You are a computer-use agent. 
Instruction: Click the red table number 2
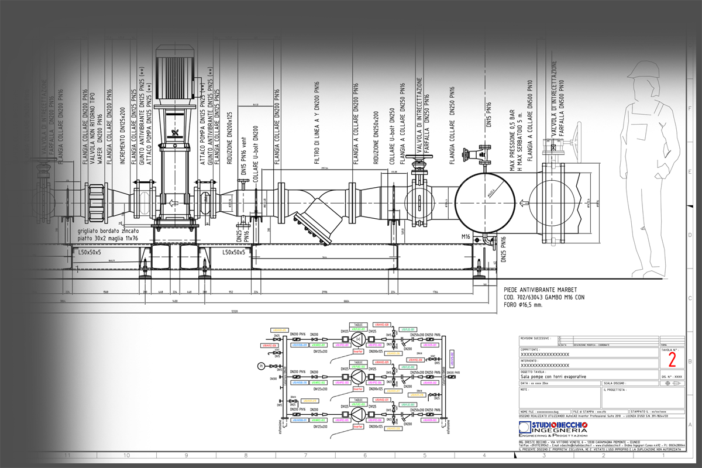(672, 359)
